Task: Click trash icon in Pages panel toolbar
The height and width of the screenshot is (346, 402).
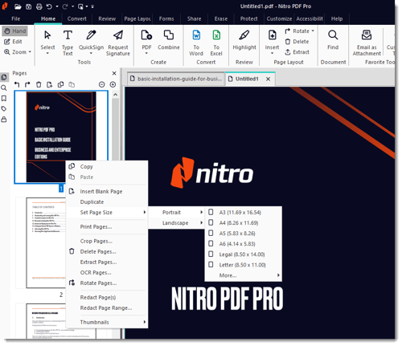Action: (39, 84)
